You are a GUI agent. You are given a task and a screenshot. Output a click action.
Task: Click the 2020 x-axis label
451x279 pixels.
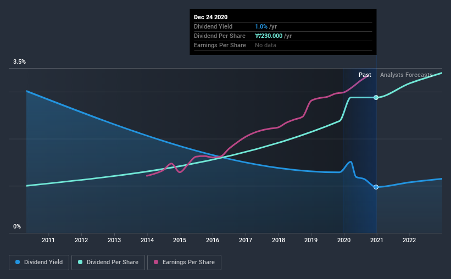click(x=344, y=240)
